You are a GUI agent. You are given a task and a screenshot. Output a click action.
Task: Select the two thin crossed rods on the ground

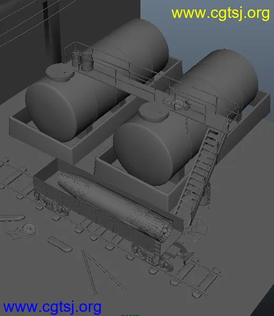coord(103,272)
